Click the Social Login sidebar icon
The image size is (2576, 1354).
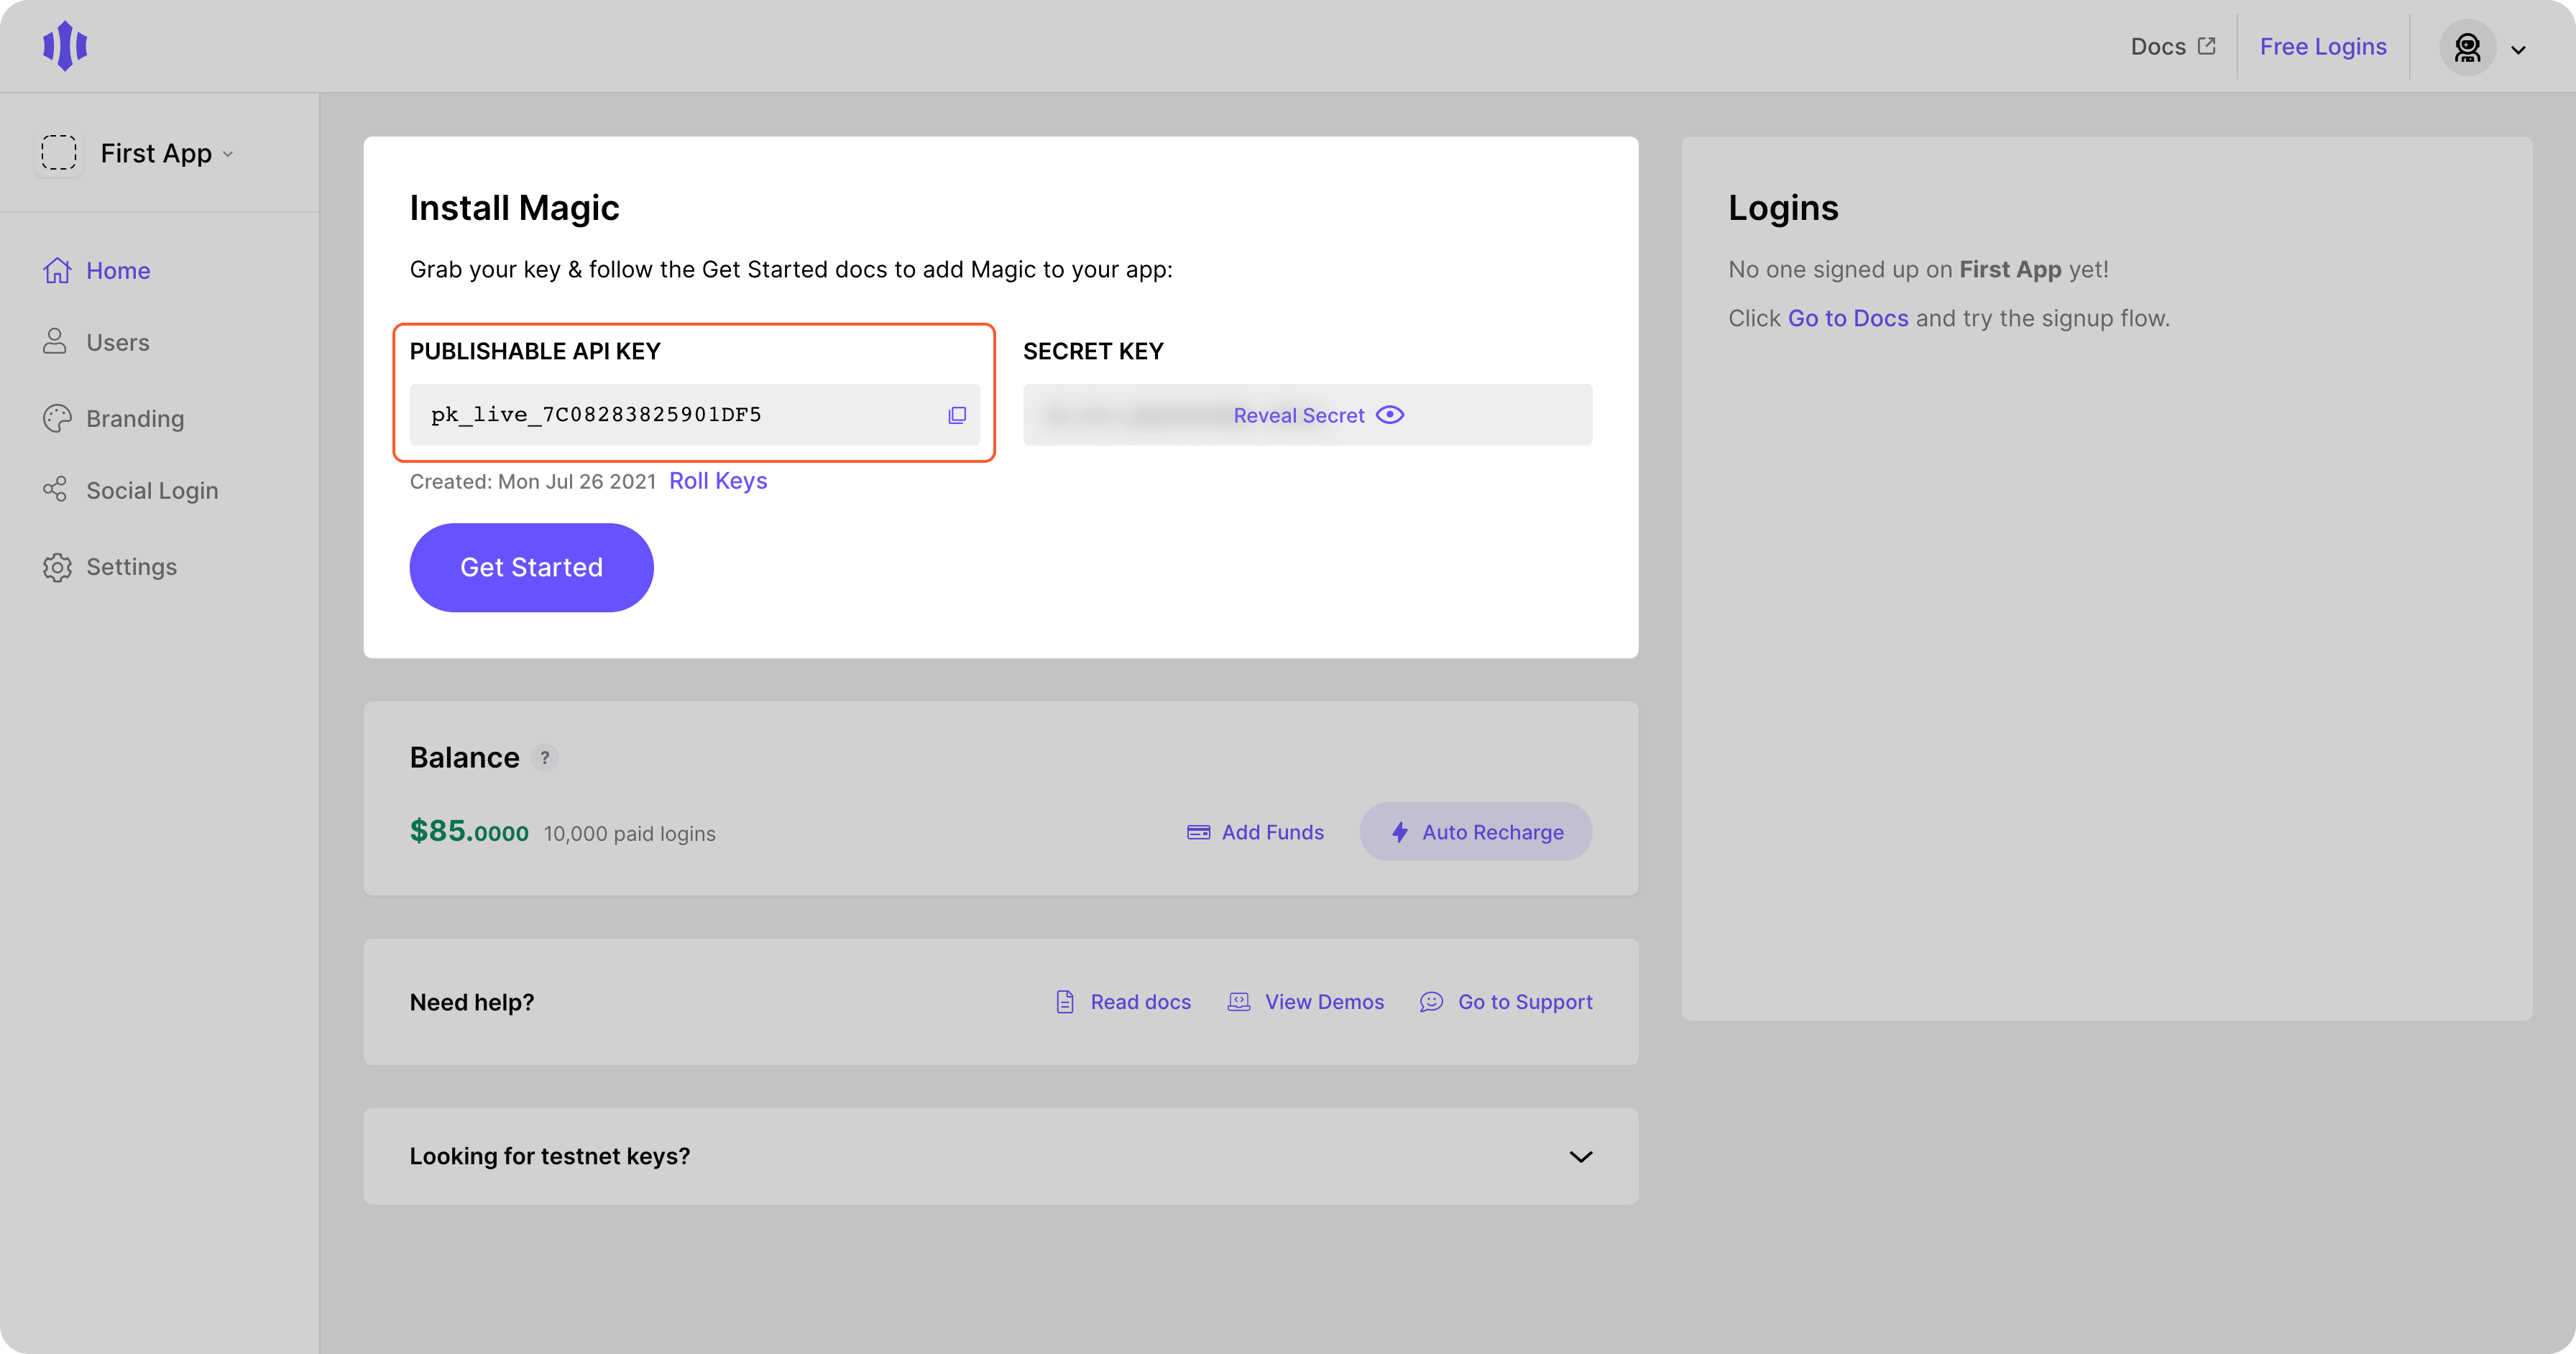pyautogui.click(x=52, y=491)
